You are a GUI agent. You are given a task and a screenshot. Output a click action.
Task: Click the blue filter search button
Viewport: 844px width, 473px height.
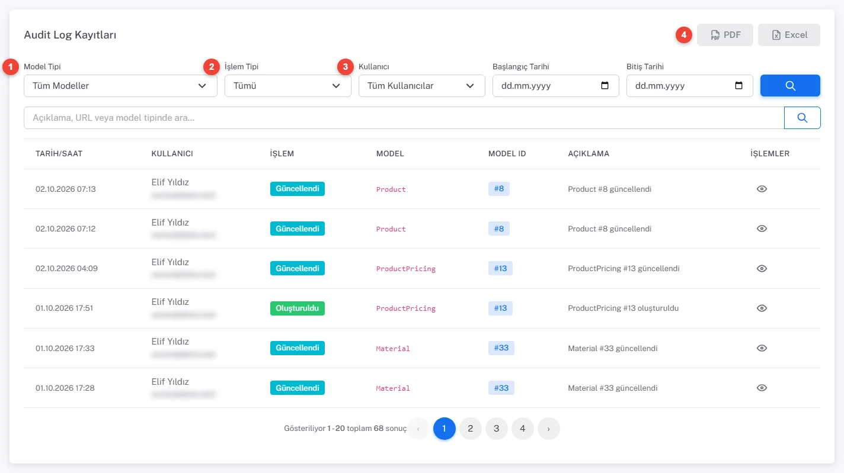tap(790, 86)
